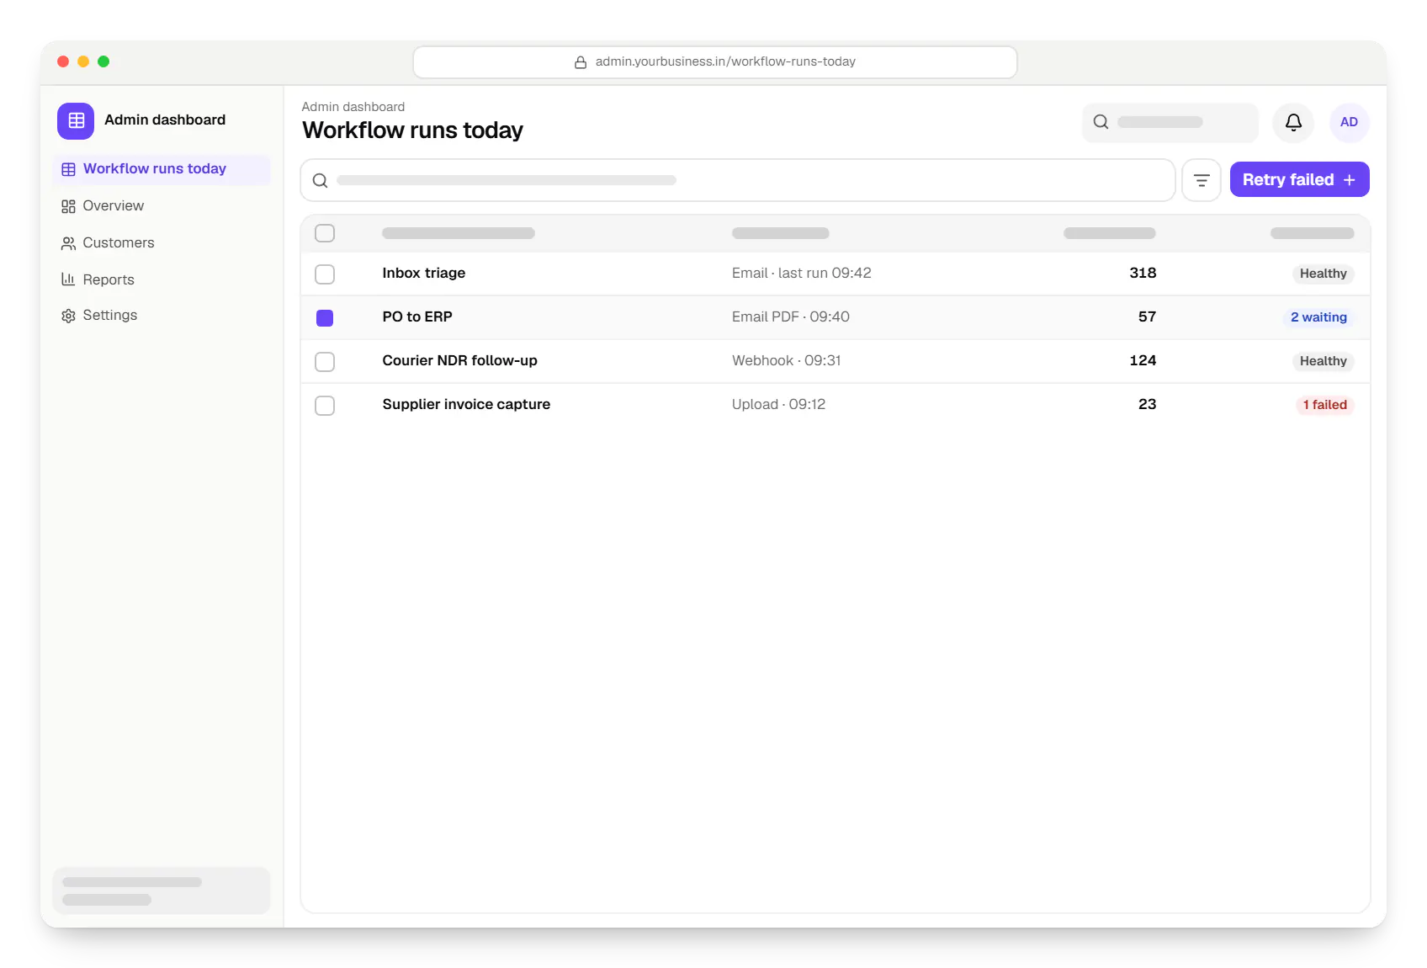Click the browser address bar URL
The height and width of the screenshot is (968, 1427).
point(725,61)
